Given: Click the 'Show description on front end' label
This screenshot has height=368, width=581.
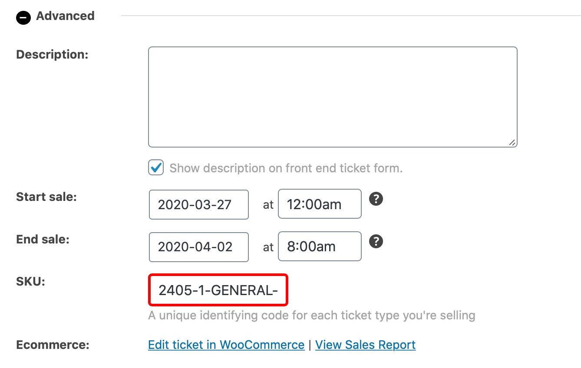Looking at the screenshot, I should 286,168.
